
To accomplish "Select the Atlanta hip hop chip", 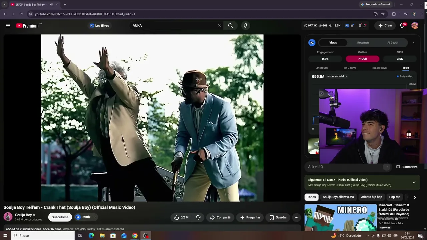I will click(372, 197).
